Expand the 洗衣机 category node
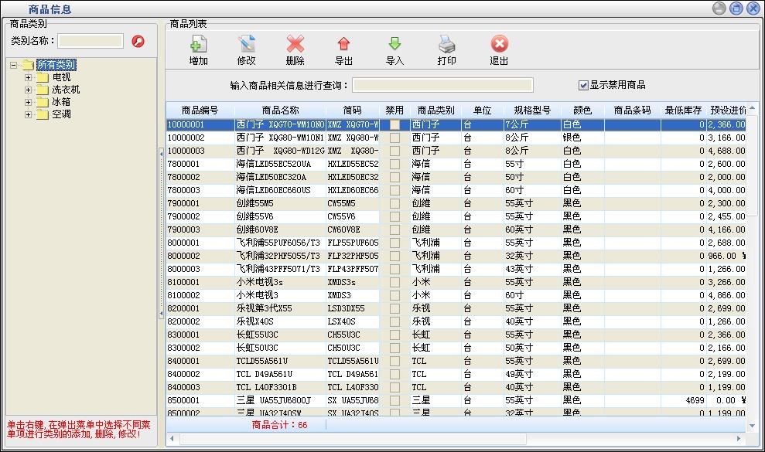The image size is (765, 452). click(29, 90)
